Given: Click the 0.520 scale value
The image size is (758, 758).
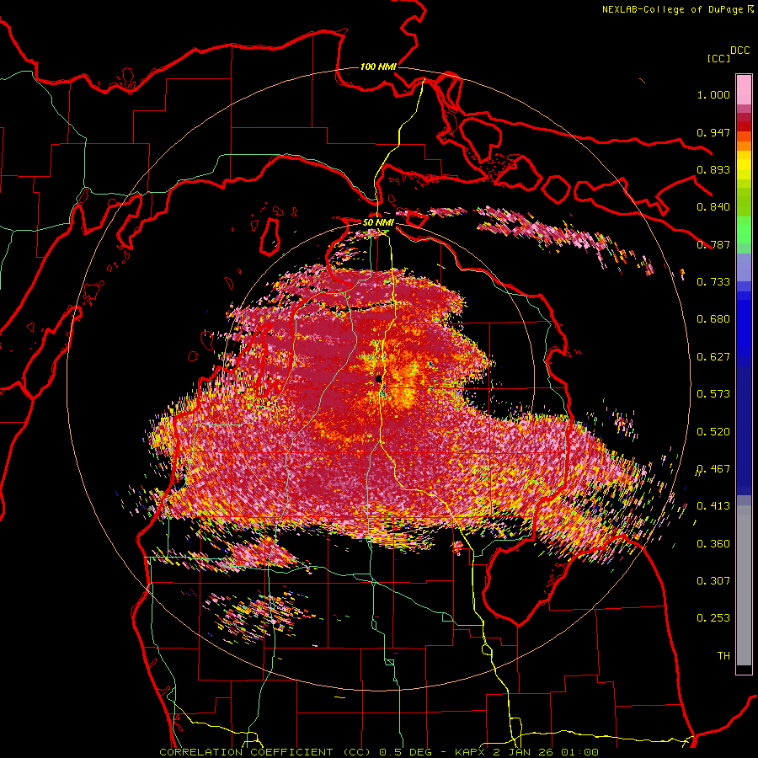Looking at the screenshot, I should pos(713,432).
